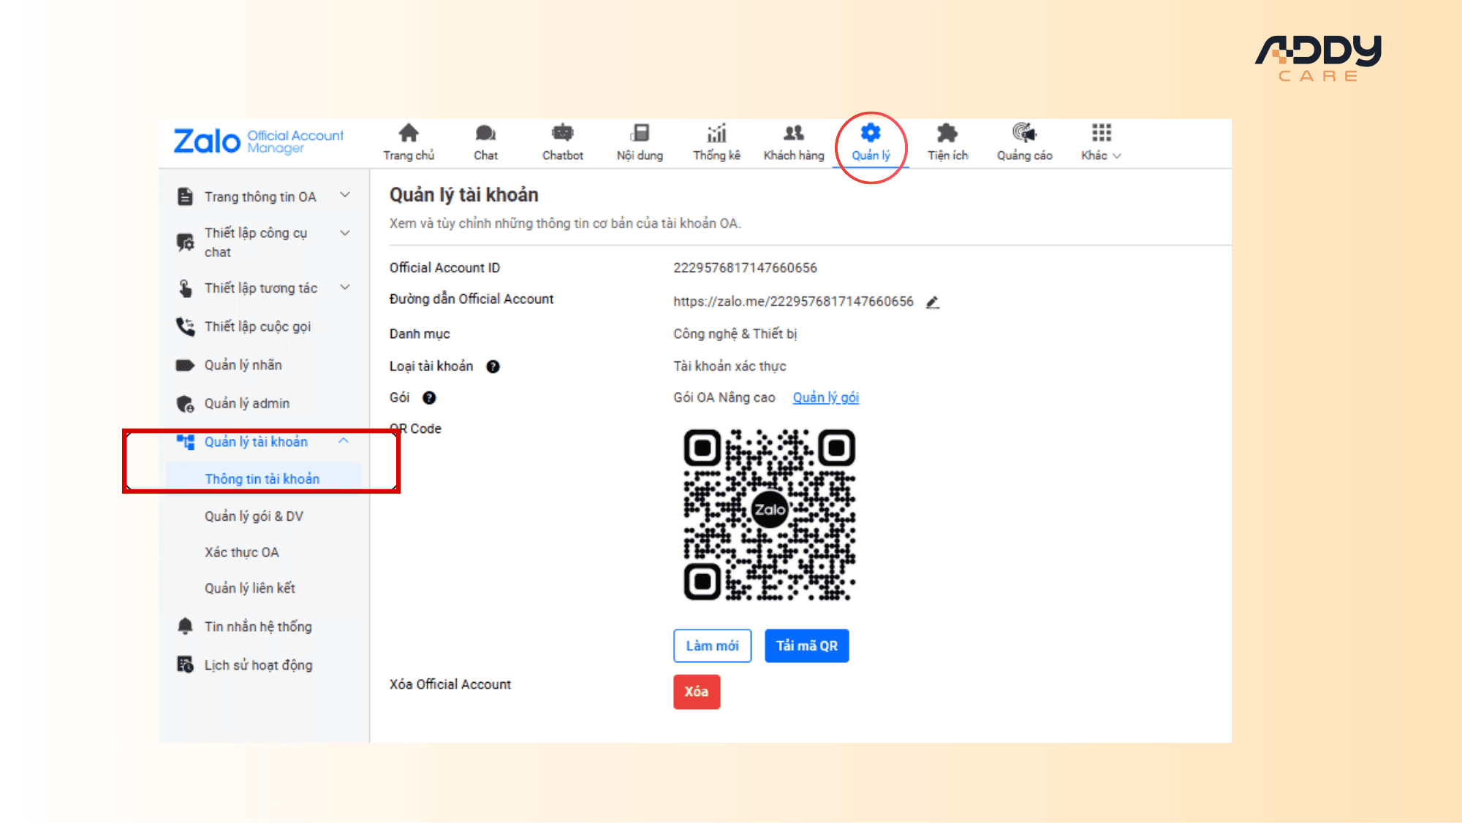
Task: Open the Trang chủ home icon
Action: click(409, 133)
